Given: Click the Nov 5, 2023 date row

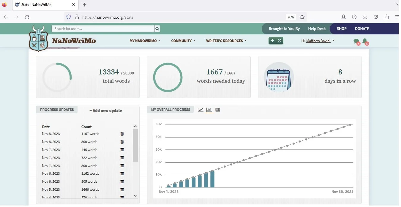Looking at the screenshot, I should 51,190.
